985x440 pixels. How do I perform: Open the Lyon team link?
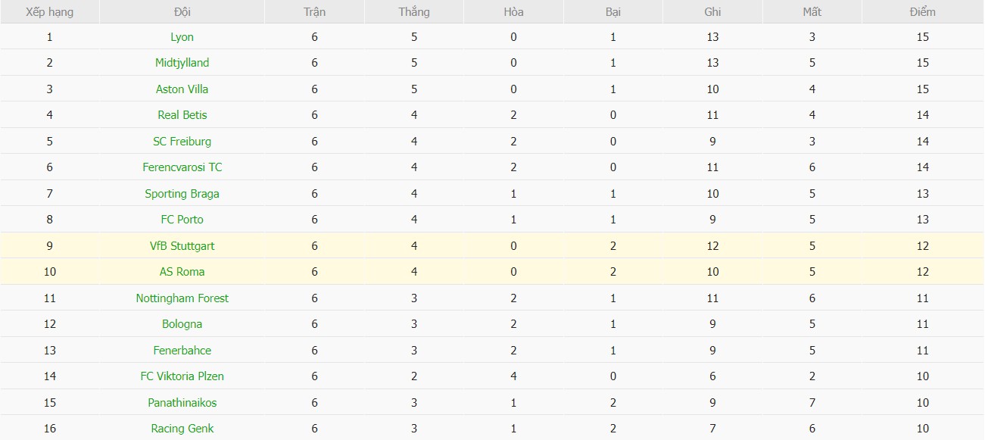click(182, 37)
